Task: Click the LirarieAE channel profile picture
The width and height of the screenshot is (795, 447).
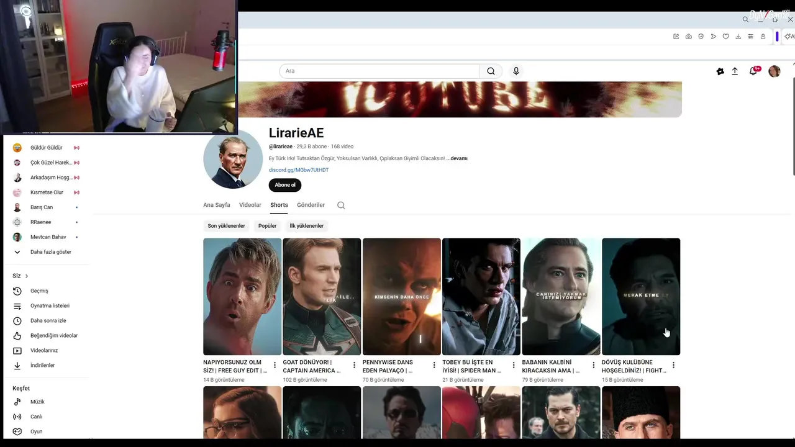Action: coord(233,159)
